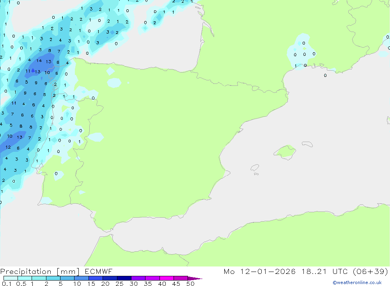Click the 40–45 mm magenta legend swatch
The width and height of the screenshot is (390, 286).
167,278
